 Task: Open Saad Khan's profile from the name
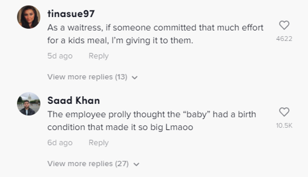[x=74, y=101]
